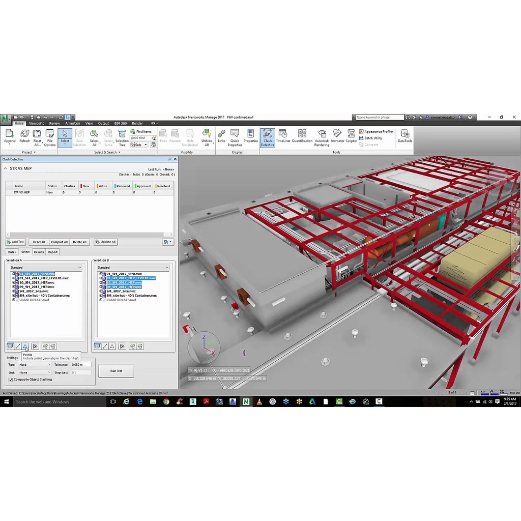The width and height of the screenshot is (521, 521).
Task: Toggle Surfaces geometry for Selection B
Action: pyautogui.click(x=98, y=346)
